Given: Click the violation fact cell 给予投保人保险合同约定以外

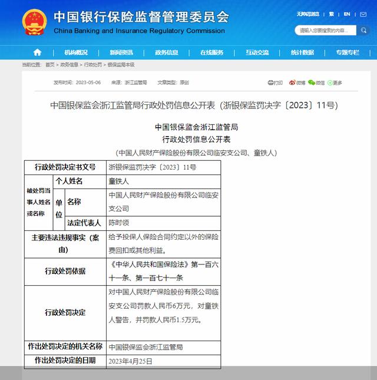Looking at the screenshot, I should point(164,244).
